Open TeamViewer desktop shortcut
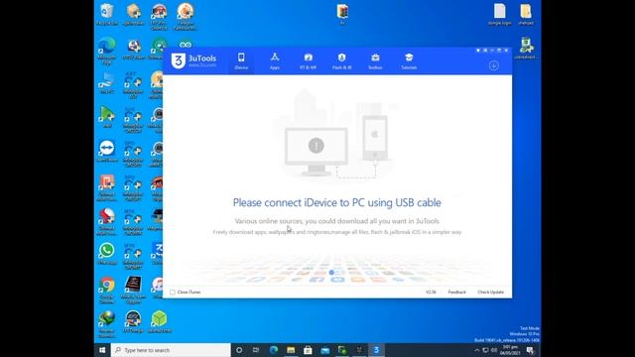This screenshot has height=357, width=635. point(107,152)
